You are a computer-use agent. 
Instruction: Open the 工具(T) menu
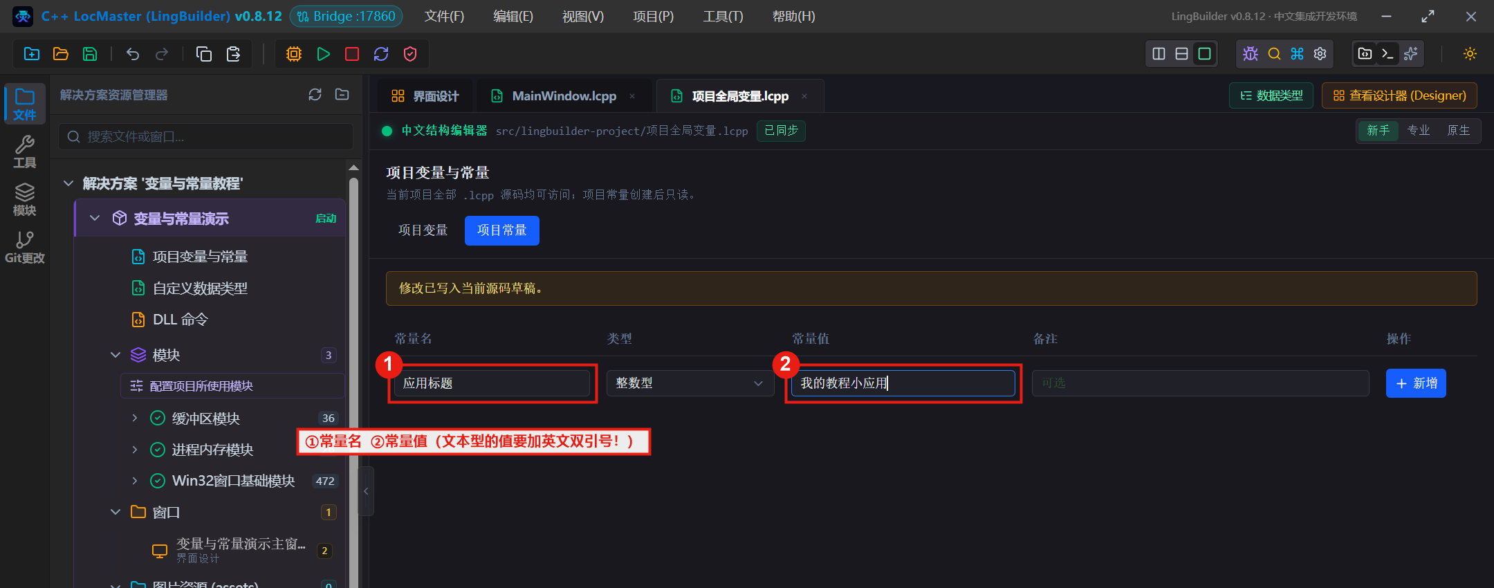(x=723, y=16)
